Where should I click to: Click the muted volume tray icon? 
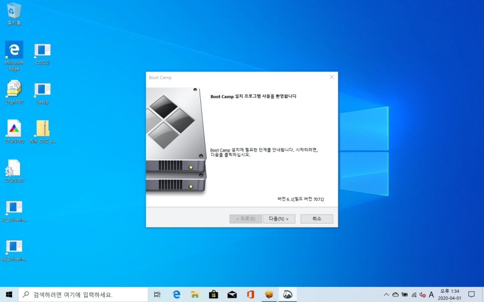[422, 295]
